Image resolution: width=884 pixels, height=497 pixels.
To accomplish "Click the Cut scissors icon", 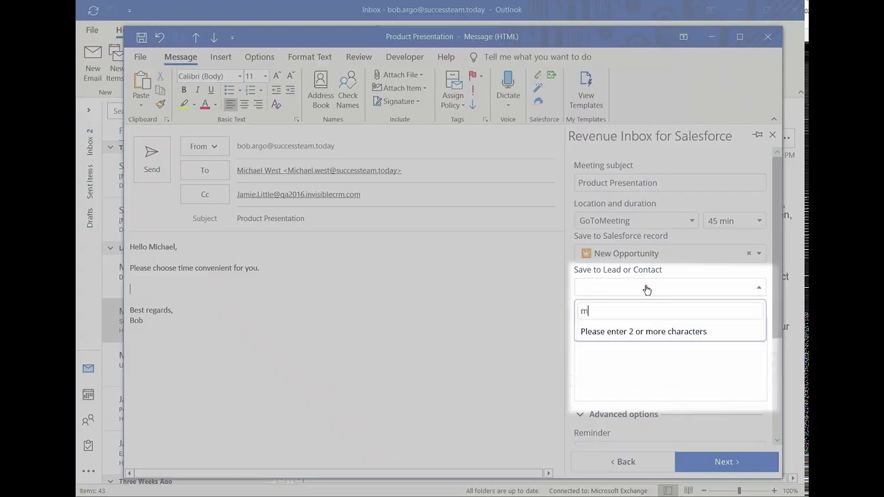I will 160,76.
